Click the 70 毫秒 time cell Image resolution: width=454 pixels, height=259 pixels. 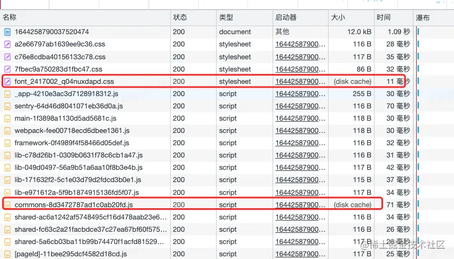pyautogui.click(x=398, y=106)
